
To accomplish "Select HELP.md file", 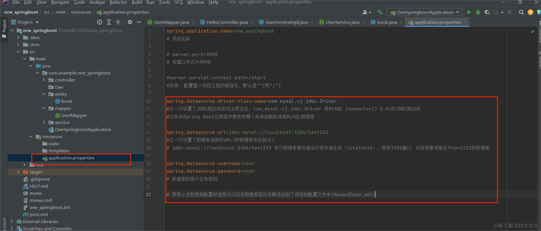I will pyautogui.click(x=35, y=186).
